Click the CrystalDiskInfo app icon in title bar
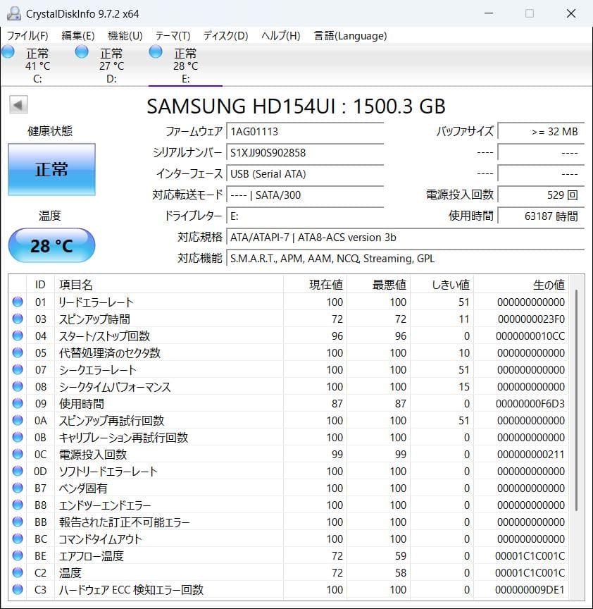 point(14,13)
